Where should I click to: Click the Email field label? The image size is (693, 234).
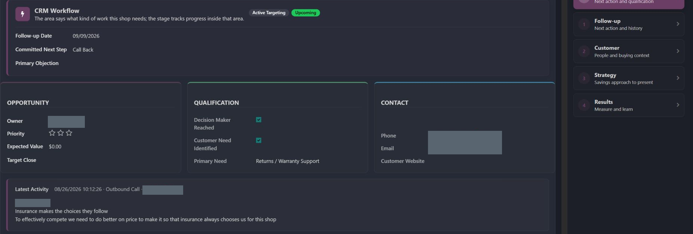[x=387, y=148]
